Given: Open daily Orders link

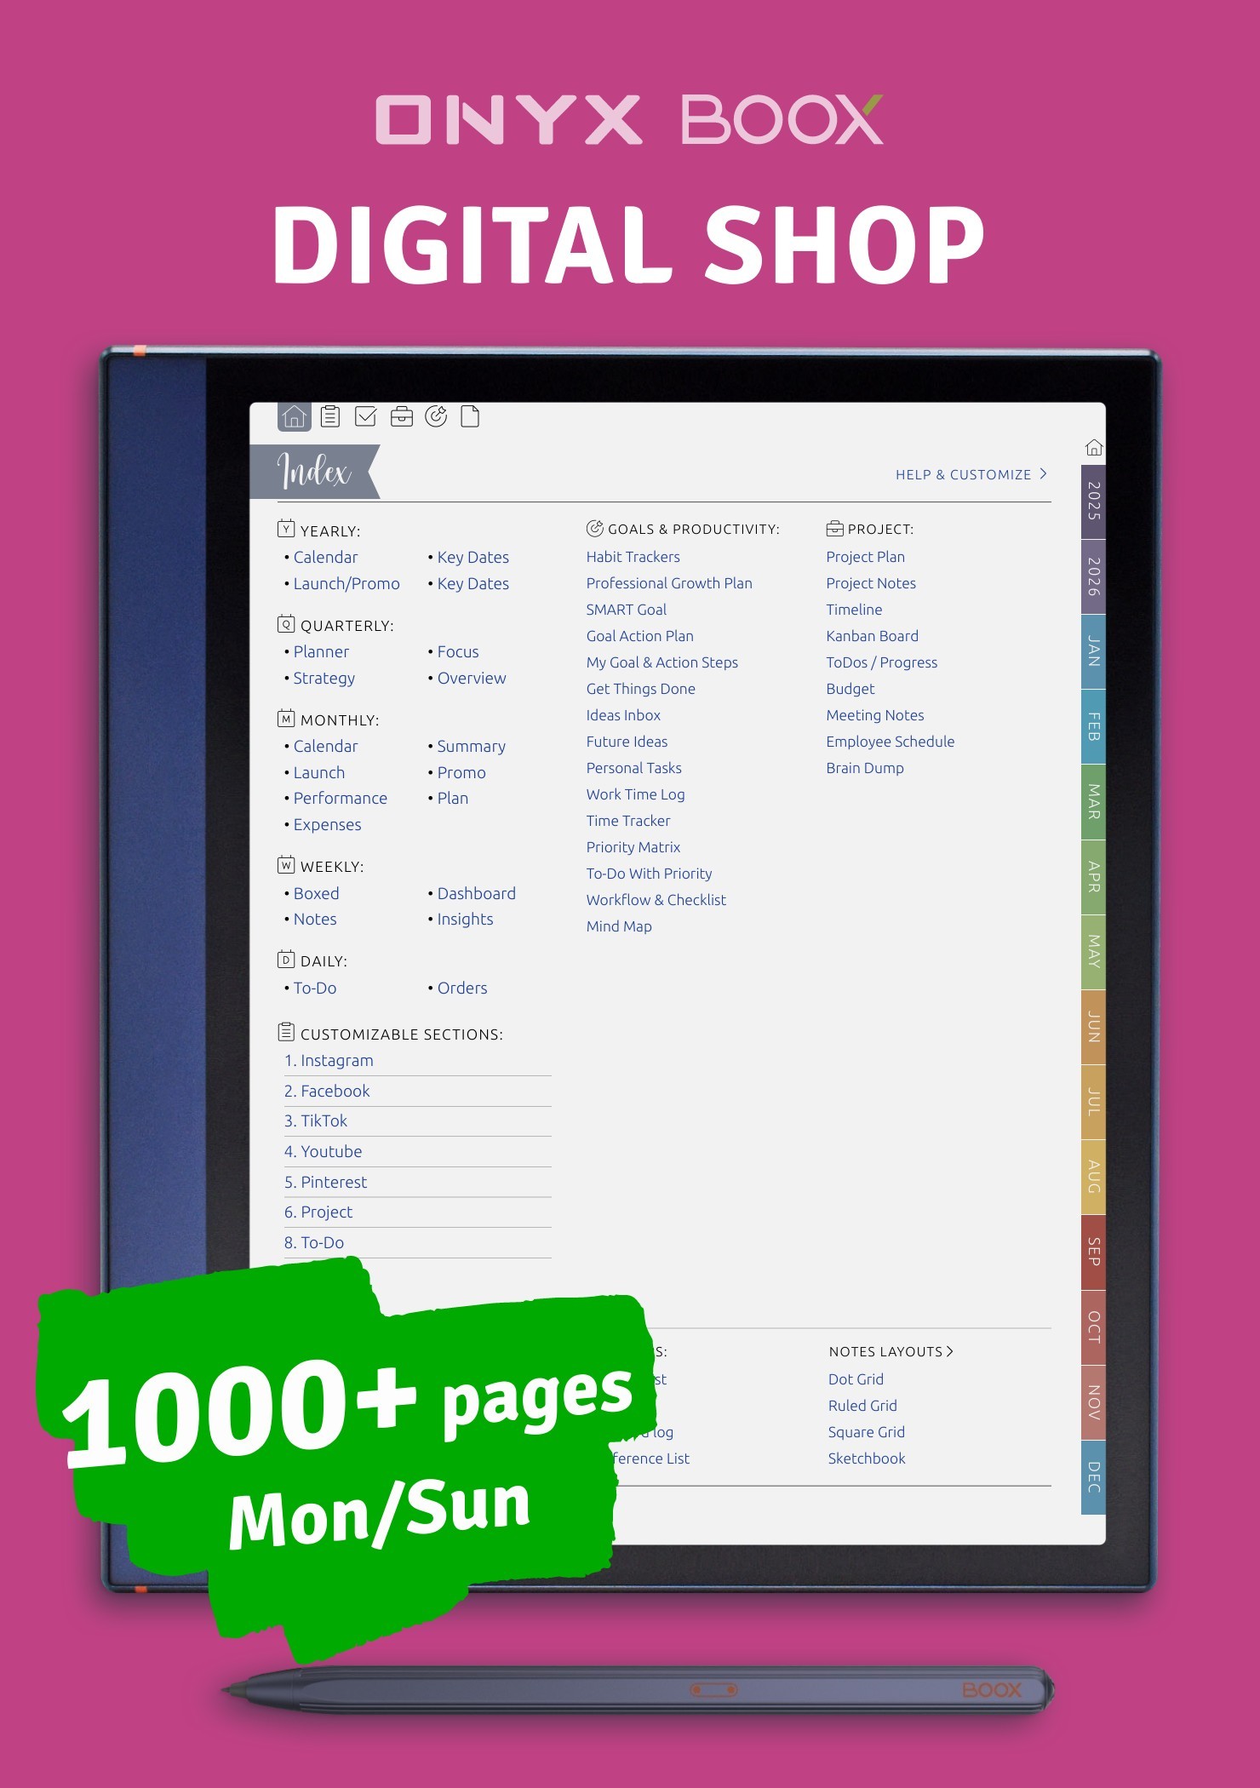Looking at the screenshot, I should pos(462,988).
